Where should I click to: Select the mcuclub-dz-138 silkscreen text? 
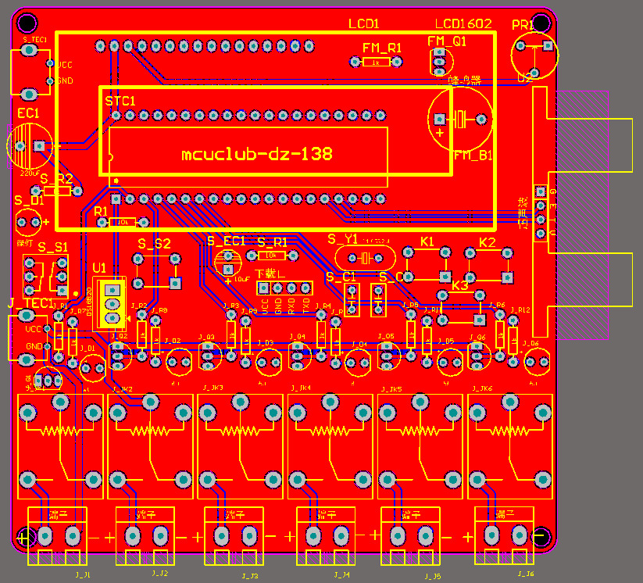click(257, 154)
